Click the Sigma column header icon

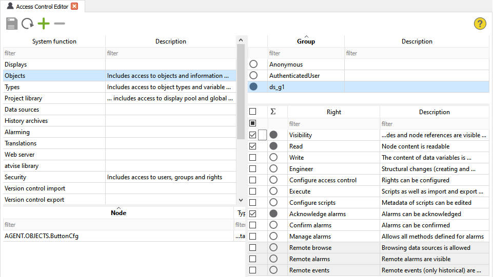tap(273, 112)
